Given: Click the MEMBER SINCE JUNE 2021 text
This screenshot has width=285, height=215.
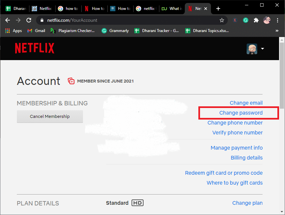Looking at the screenshot, I should [105, 81].
